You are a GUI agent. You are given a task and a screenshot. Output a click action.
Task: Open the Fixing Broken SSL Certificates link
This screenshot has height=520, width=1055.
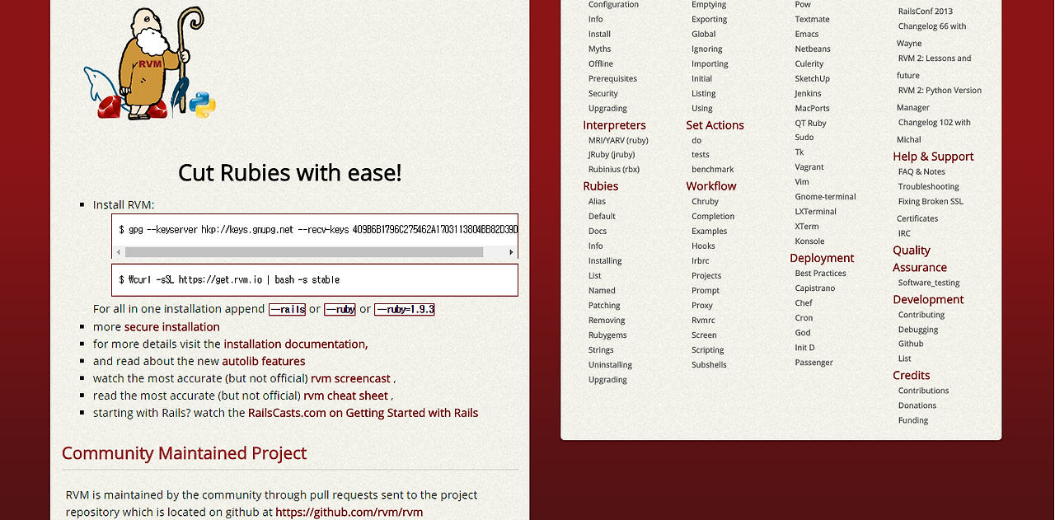coord(930,210)
